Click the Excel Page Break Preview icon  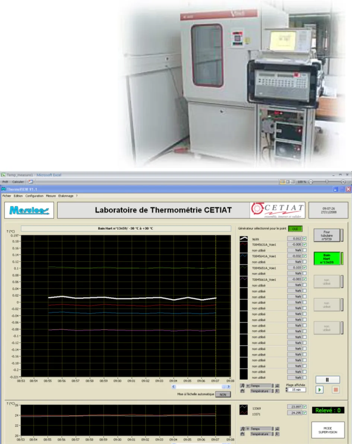click(x=293, y=182)
